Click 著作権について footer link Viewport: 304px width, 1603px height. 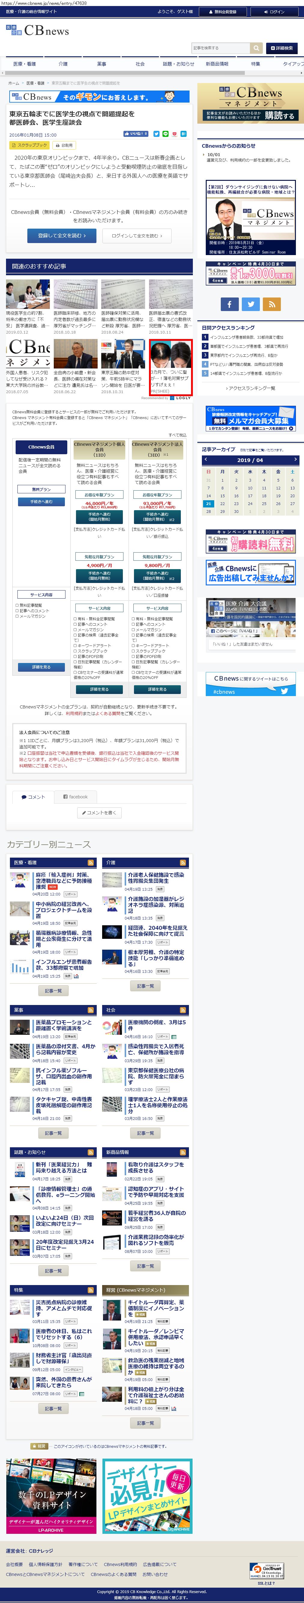tap(83, 1564)
